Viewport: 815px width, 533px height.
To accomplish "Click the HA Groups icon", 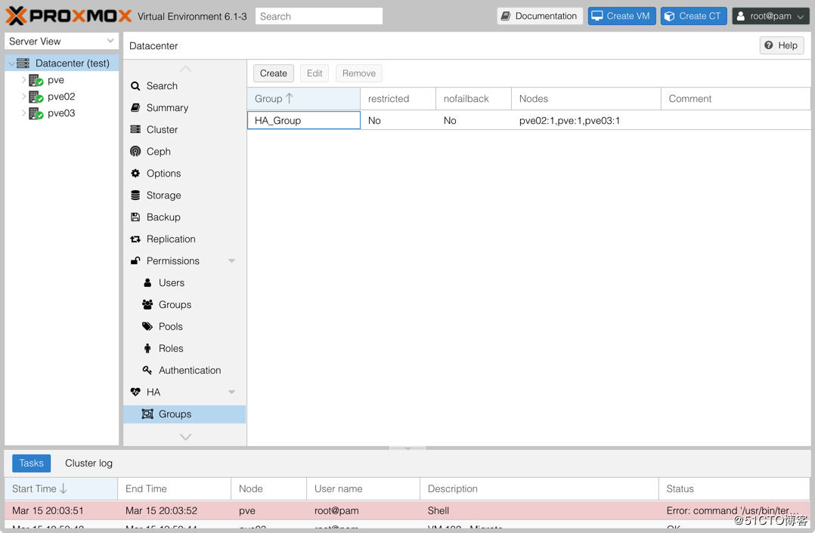I will (x=147, y=414).
